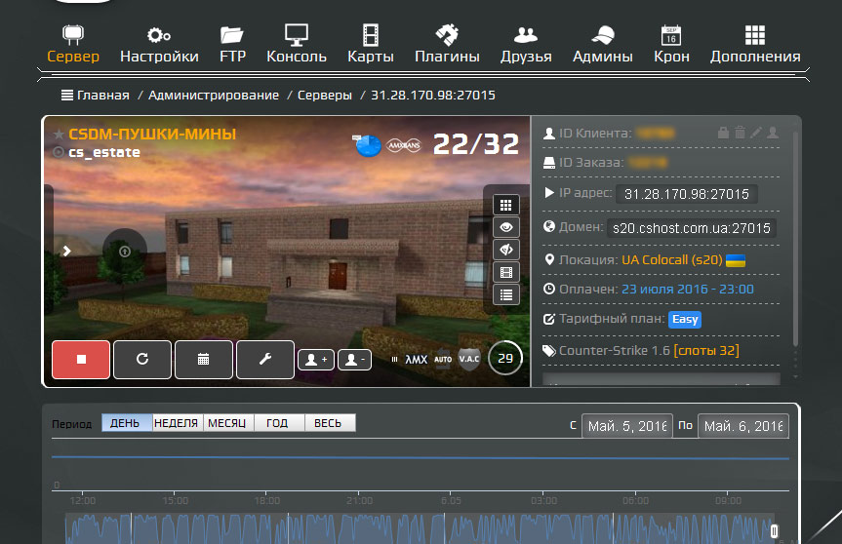842x544 pixels.
Task: Go to Администрирование breadcrumb
Action: click(x=214, y=95)
